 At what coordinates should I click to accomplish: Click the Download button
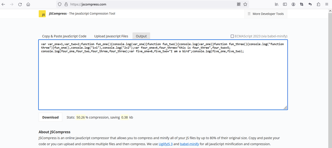50,117
